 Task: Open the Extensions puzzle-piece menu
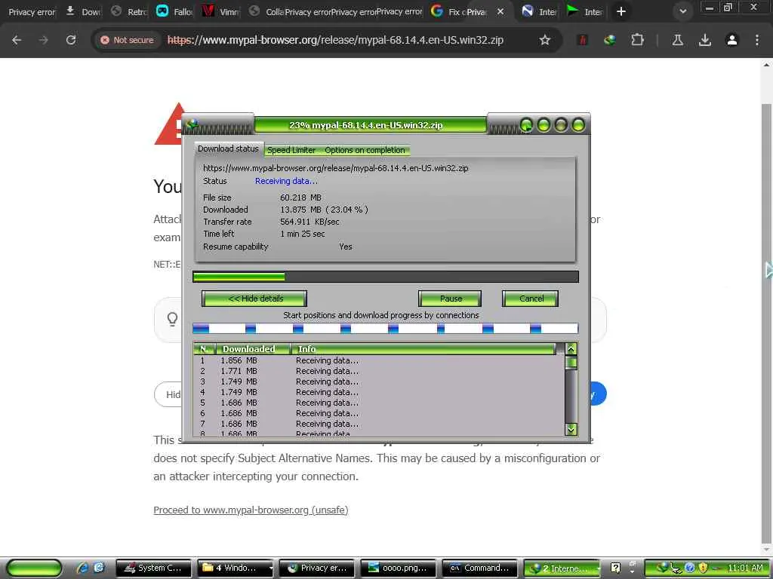tap(637, 40)
